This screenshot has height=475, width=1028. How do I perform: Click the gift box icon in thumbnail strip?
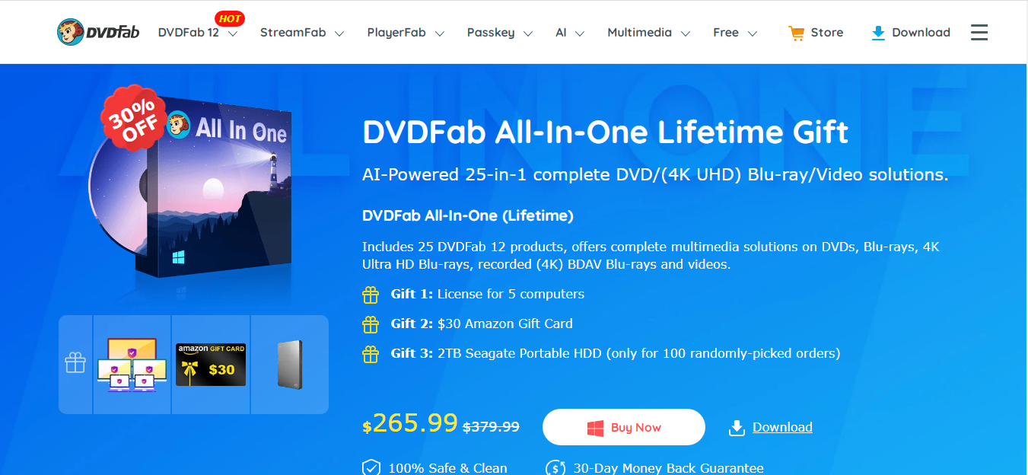[x=75, y=363]
